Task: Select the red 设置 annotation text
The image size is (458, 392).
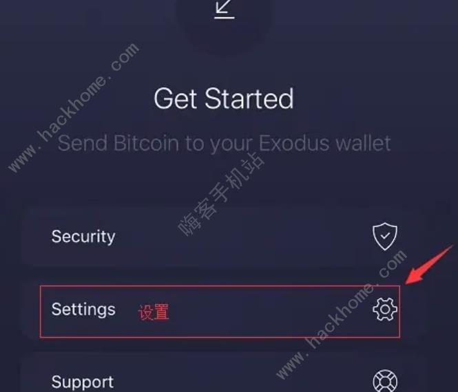Action: [x=154, y=312]
